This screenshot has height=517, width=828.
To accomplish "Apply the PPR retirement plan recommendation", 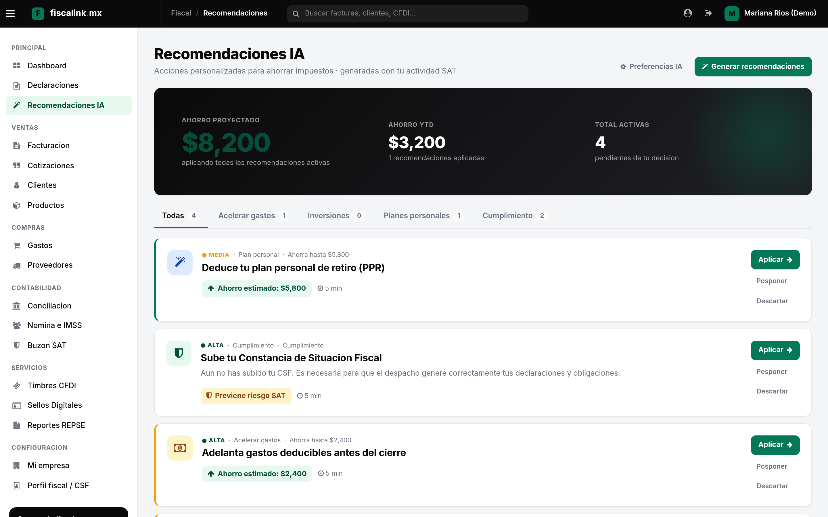I will pyautogui.click(x=775, y=260).
